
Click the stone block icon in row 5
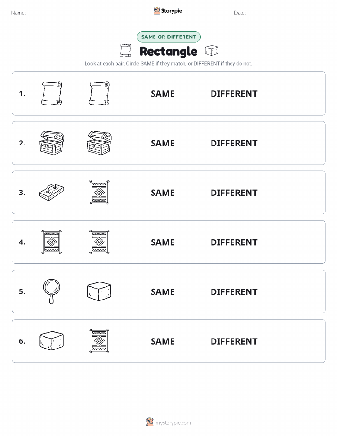99,291
